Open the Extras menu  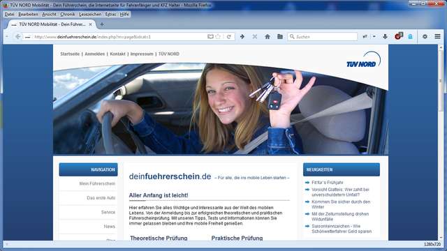pos(110,14)
